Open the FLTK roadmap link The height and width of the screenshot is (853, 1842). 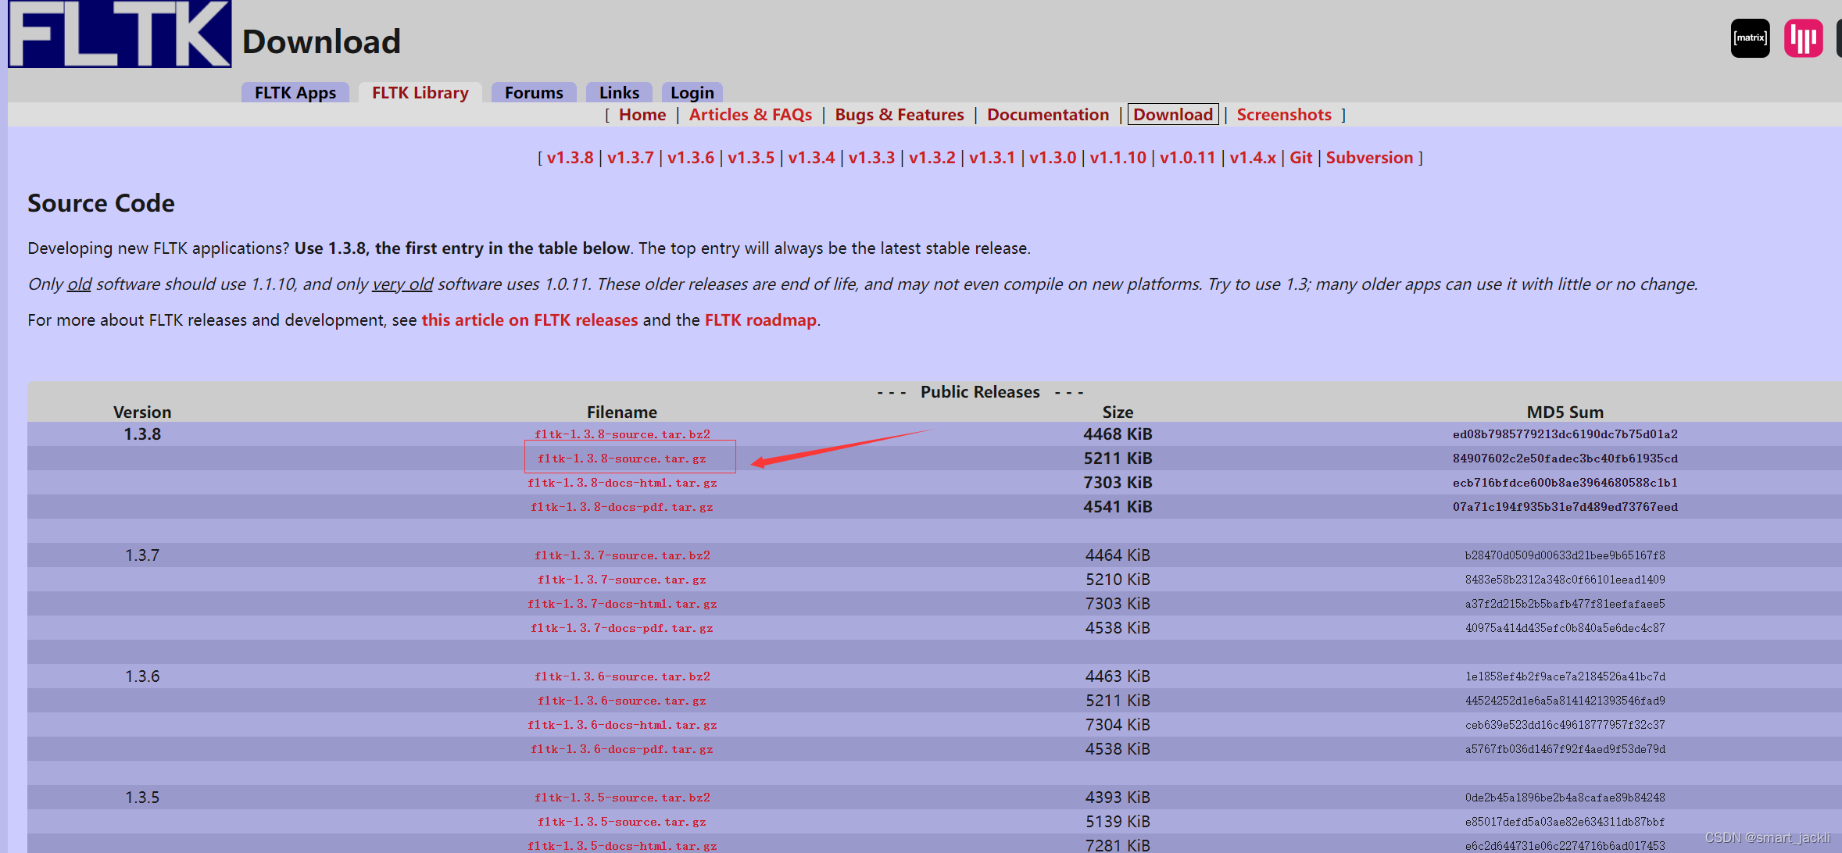click(760, 320)
